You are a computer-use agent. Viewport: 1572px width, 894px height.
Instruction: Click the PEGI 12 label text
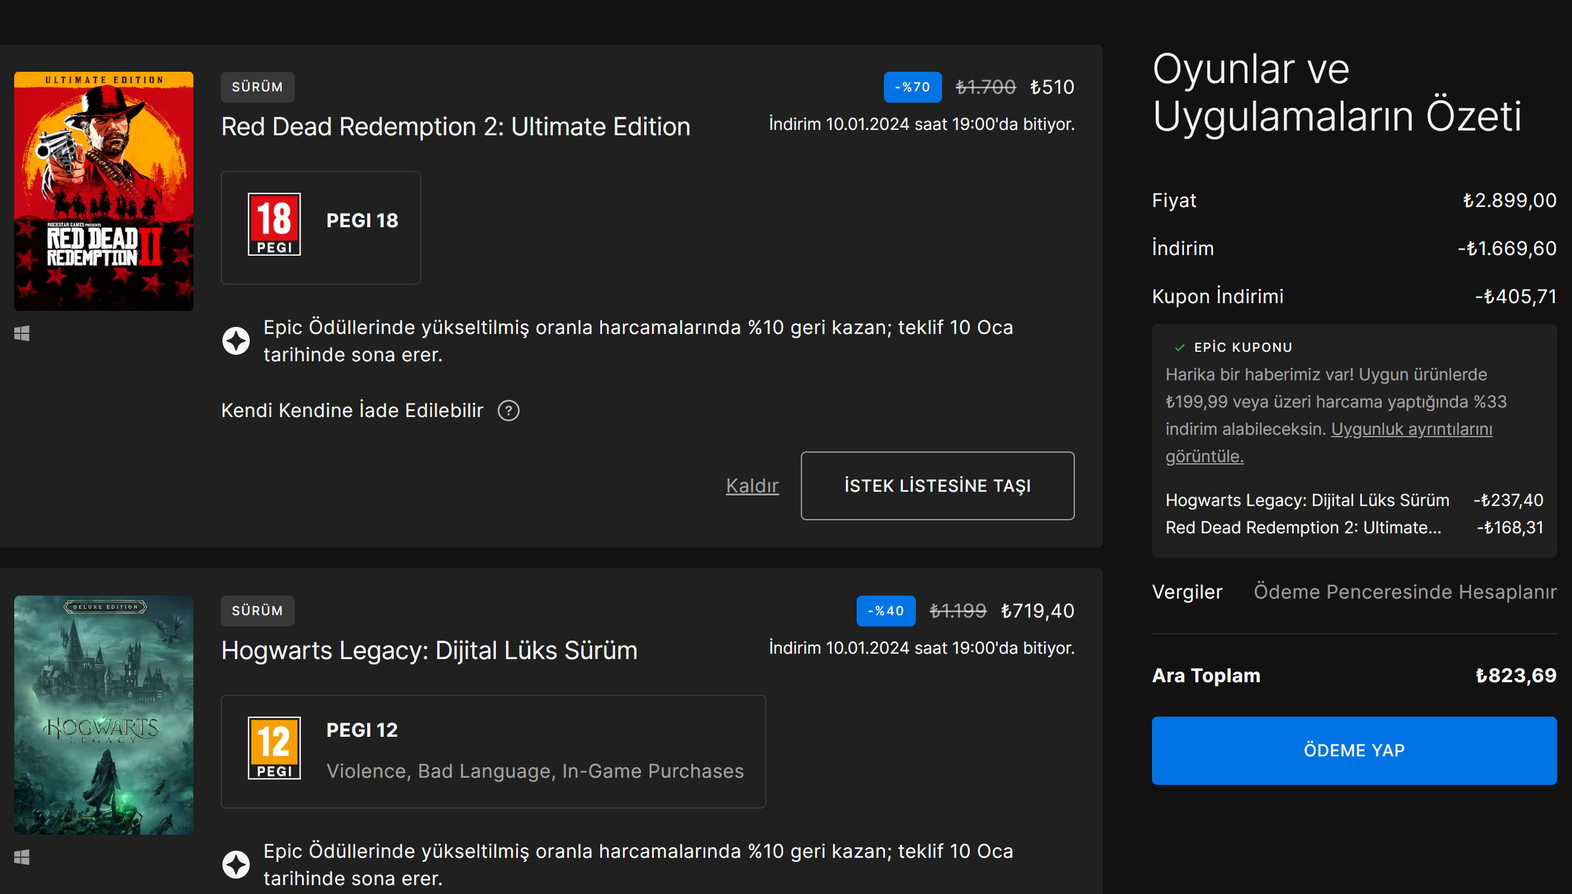[362, 730]
